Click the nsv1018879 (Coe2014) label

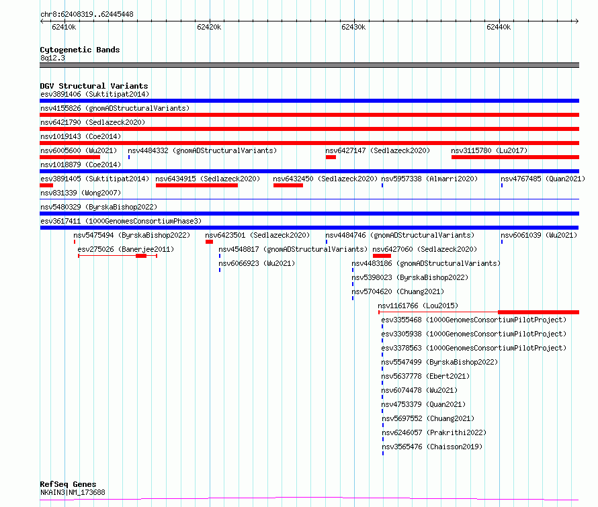coord(81,165)
